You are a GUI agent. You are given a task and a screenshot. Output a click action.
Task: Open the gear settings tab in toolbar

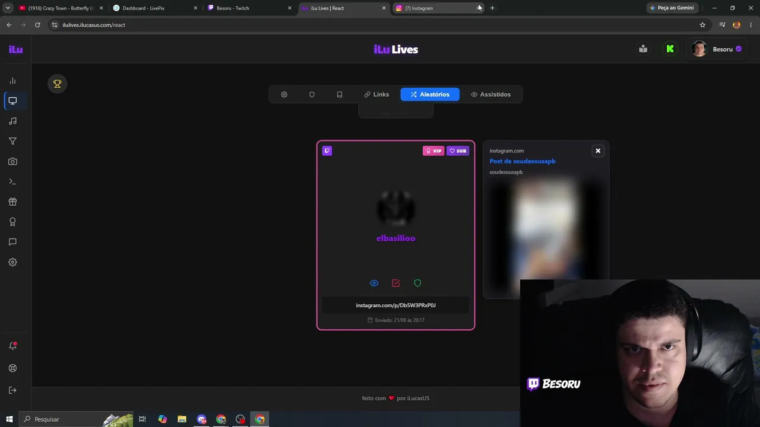(284, 94)
